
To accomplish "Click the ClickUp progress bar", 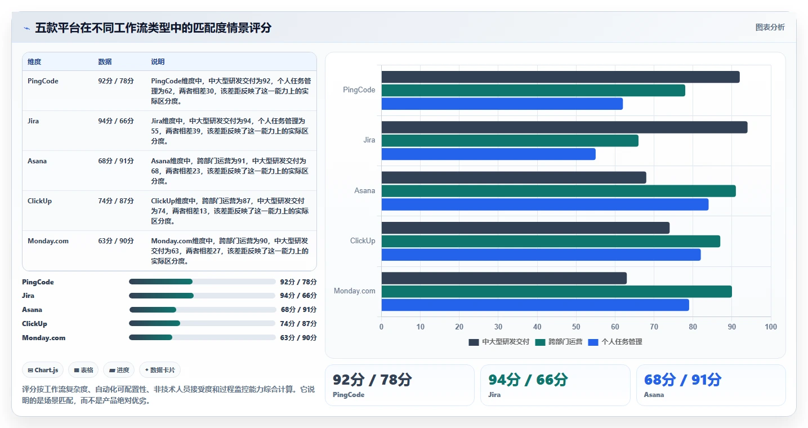I will [203, 323].
